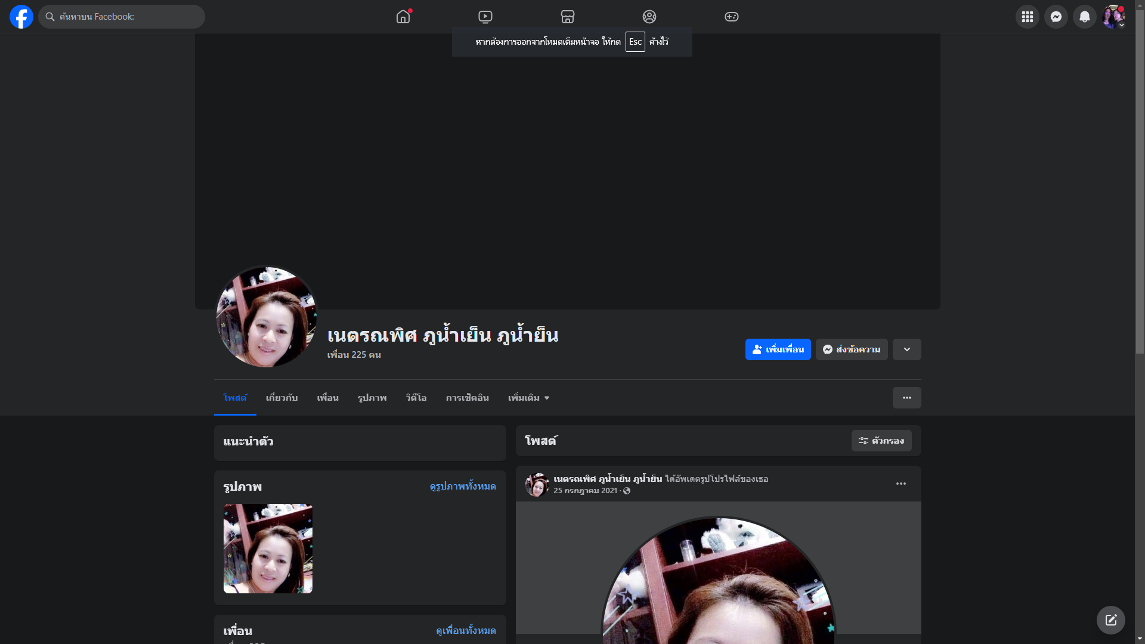Expand the chevron dropdown beside ส่งข้อความ
Viewport: 1145px width, 644px height.
coord(906,349)
